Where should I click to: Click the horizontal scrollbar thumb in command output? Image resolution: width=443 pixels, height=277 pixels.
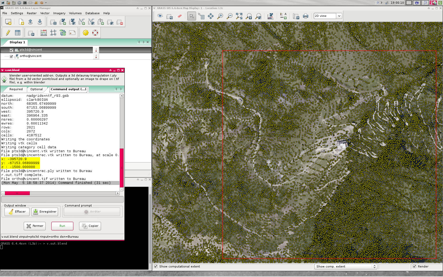(x=17, y=193)
